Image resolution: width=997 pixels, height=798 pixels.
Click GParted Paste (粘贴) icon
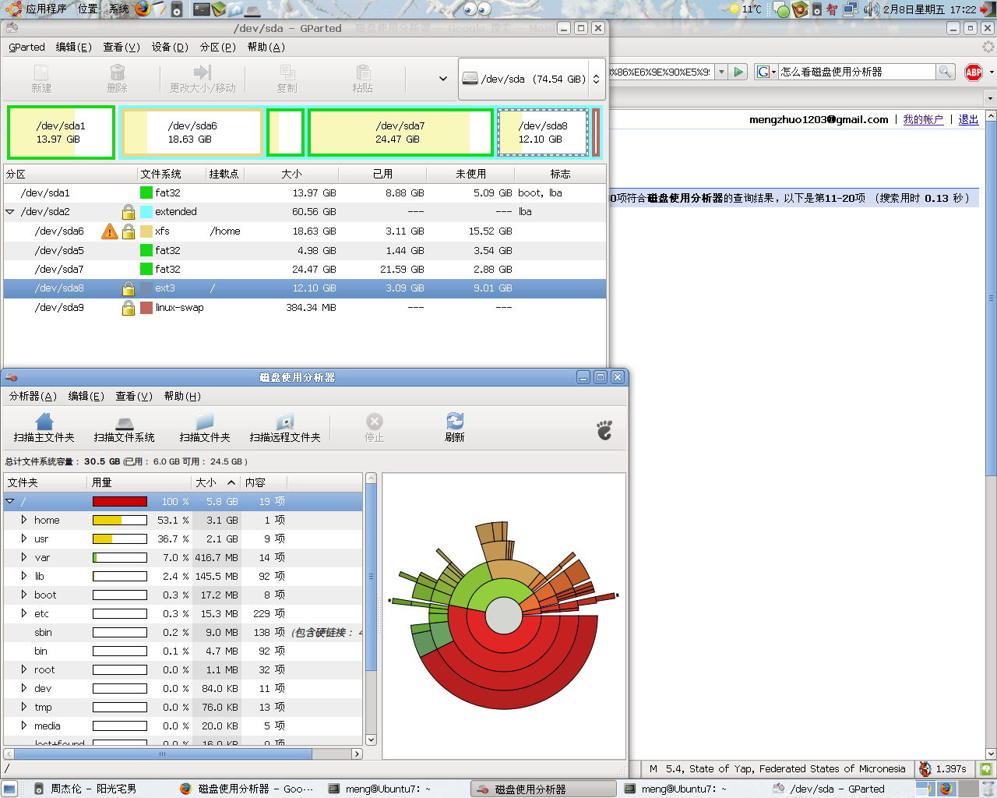pos(363,72)
